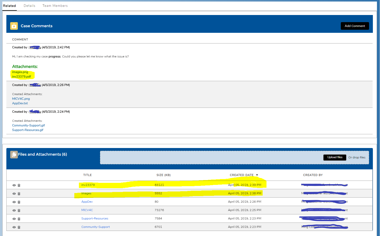
Task: Click the Or drop files text
Action: click(x=357, y=157)
